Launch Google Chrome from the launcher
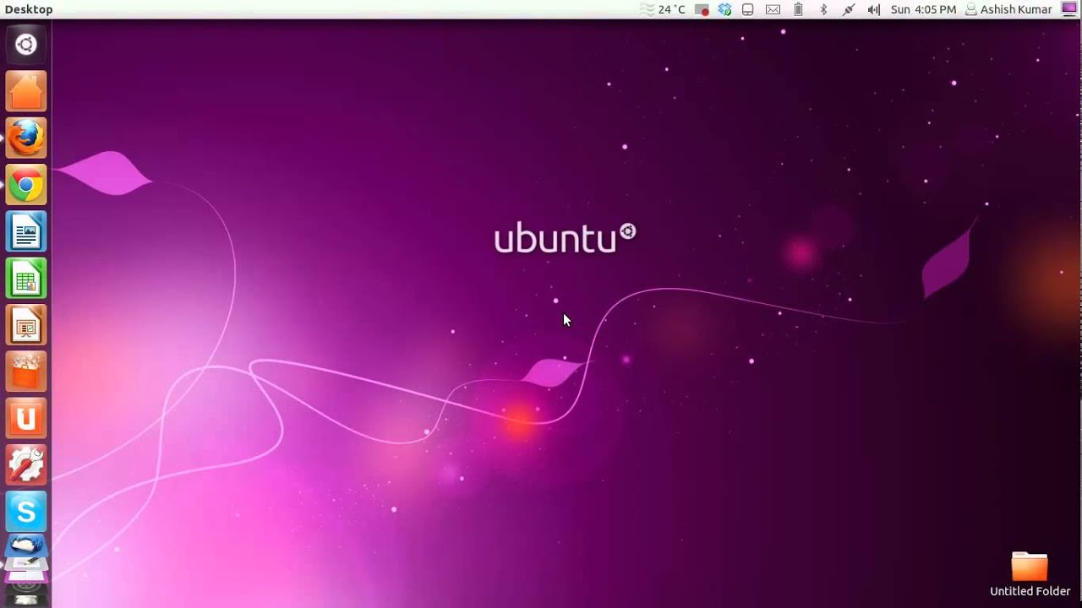 (26, 185)
